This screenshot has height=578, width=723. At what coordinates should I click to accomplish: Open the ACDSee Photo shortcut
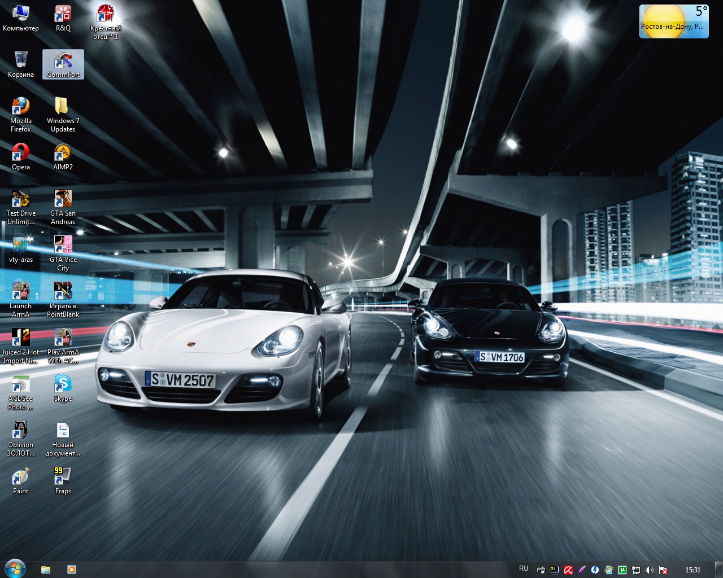[21, 392]
